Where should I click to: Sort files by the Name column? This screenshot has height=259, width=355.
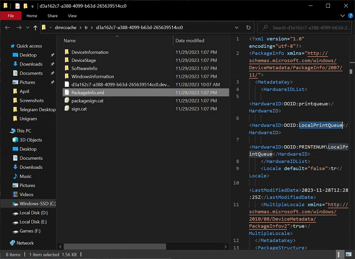70,41
